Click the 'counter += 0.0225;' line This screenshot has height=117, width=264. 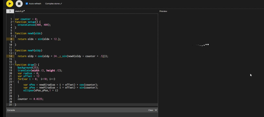[30, 99]
